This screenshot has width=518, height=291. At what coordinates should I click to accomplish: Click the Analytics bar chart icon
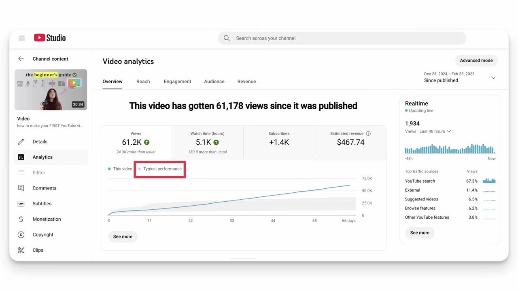tap(21, 157)
